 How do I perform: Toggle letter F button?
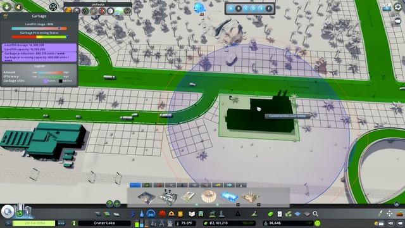tap(269, 8)
